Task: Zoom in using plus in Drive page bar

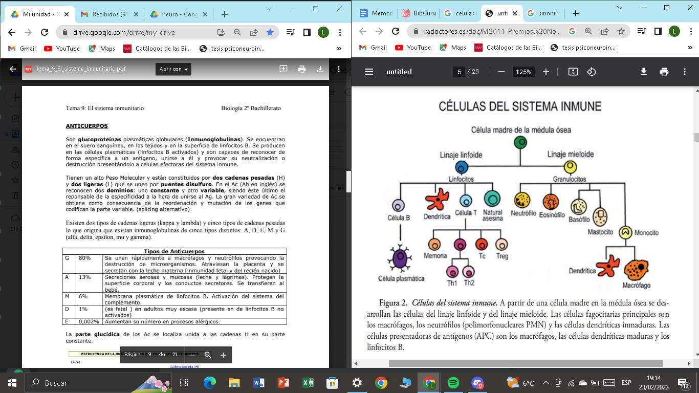Action: click(x=223, y=355)
